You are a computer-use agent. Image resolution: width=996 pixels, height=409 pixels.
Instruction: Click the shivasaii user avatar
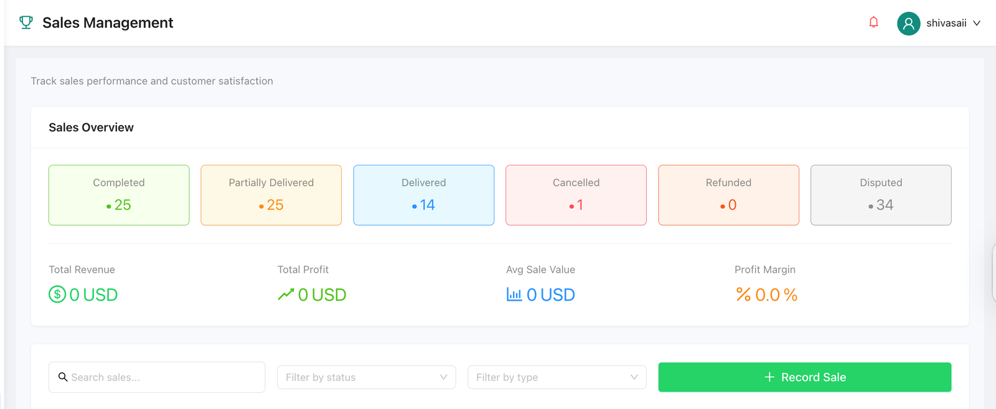coord(908,23)
